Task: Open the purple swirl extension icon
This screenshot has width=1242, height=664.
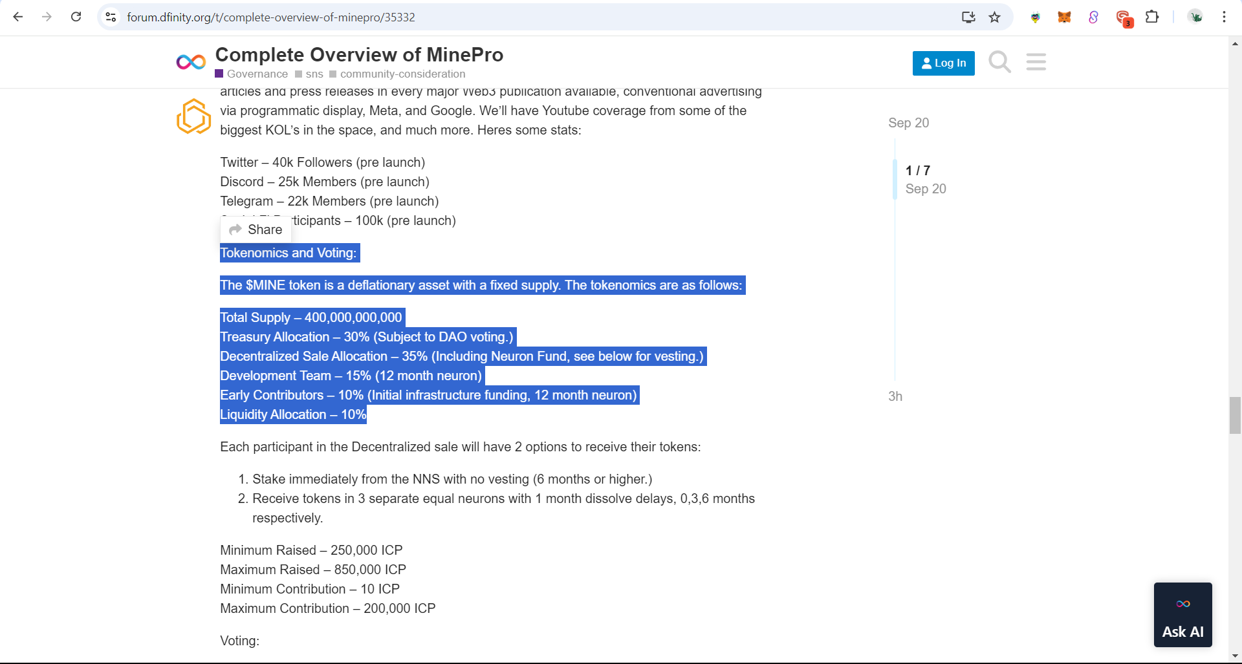Action: (x=1093, y=17)
